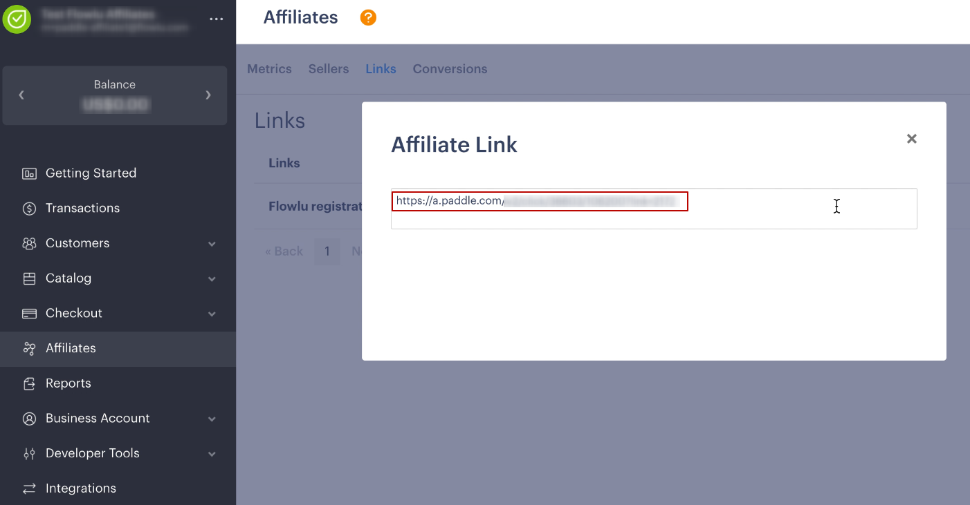Expand the Customers submenu chevron
The width and height of the screenshot is (970, 505).
pos(212,244)
